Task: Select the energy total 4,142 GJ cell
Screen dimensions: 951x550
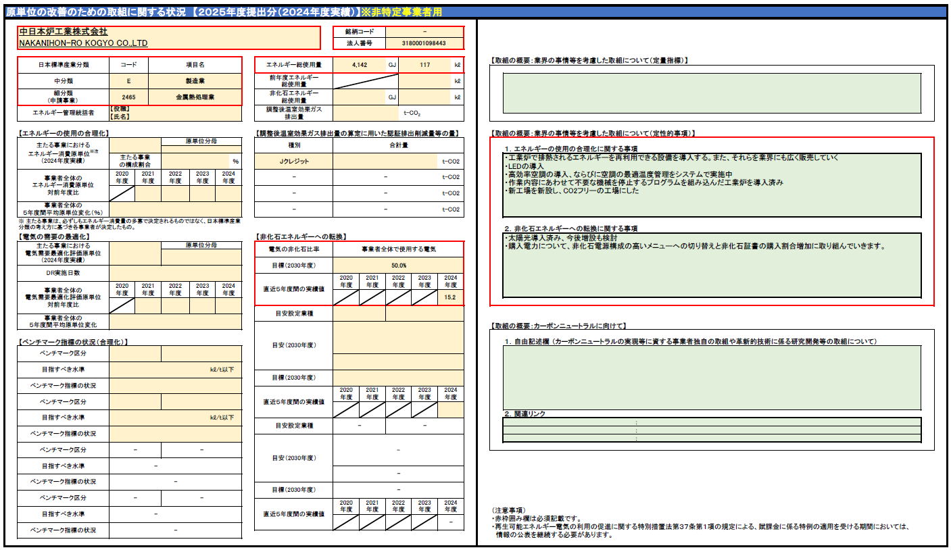Action: (358, 65)
